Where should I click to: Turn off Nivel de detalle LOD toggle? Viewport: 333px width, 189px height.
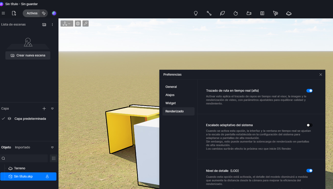[x=310, y=171]
